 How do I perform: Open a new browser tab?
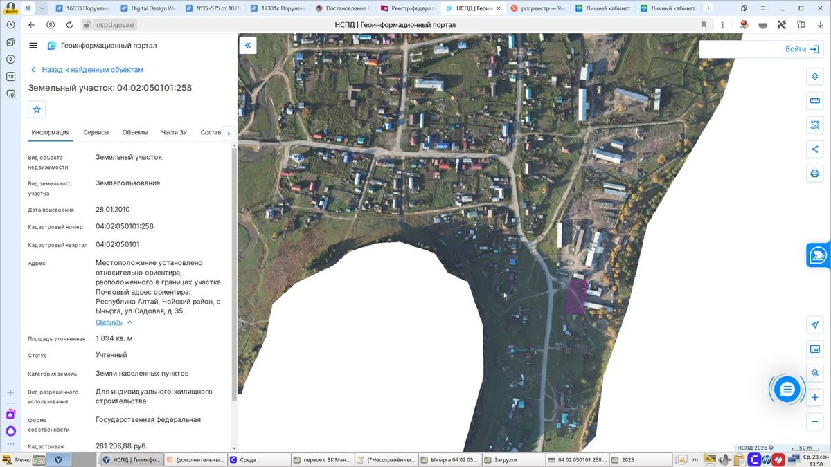[x=708, y=8]
